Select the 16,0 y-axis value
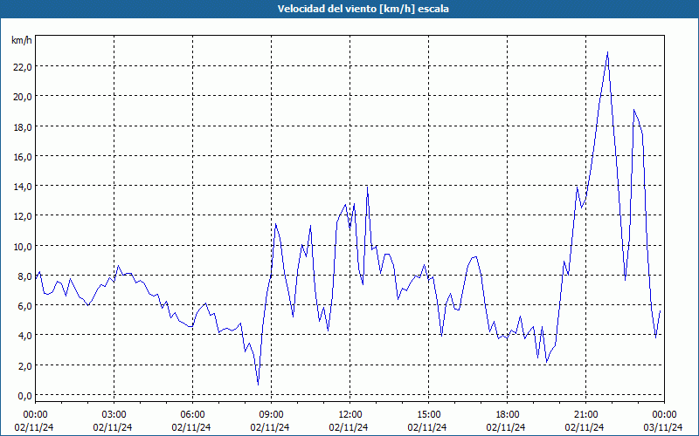699x436 pixels. [x=23, y=157]
